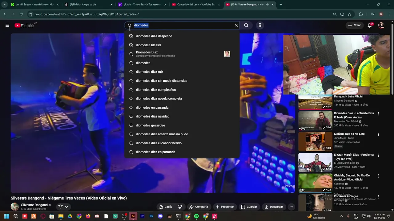394x221 pixels.
Task: Open Windows Start menu
Action: [x=6, y=216]
